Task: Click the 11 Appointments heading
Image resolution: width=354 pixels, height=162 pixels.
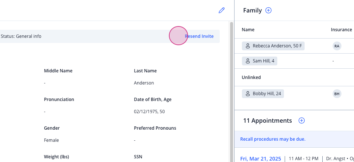Action: coord(268,120)
